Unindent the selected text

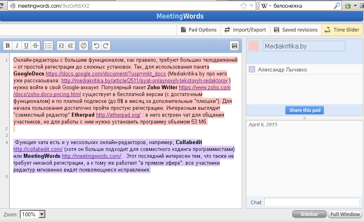tap(71, 46)
